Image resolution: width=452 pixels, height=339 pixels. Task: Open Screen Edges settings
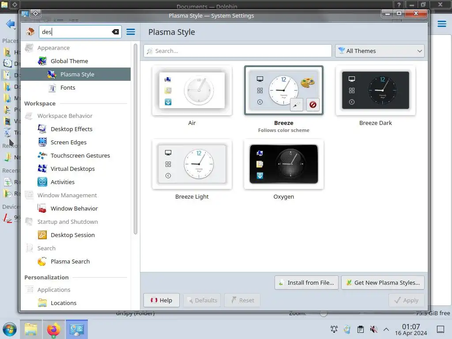coord(76,143)
